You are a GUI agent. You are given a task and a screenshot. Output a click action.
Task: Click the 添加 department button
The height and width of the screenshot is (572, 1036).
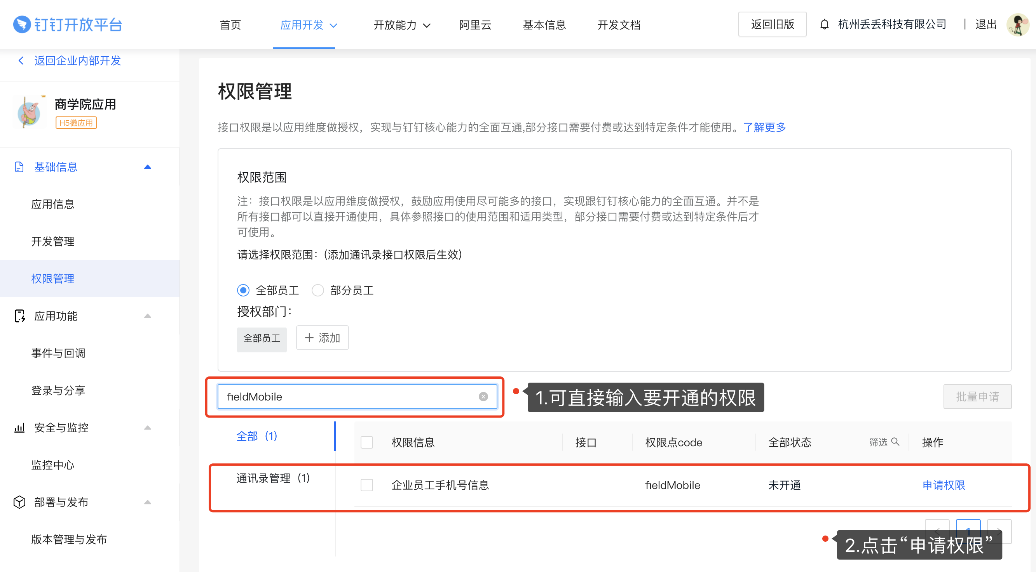pos(322,338)
